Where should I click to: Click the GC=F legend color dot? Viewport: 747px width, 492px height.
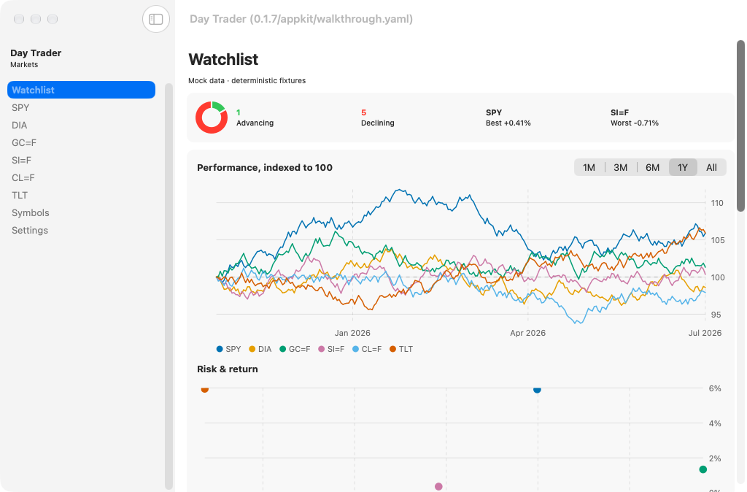click(x=282, y=349)
